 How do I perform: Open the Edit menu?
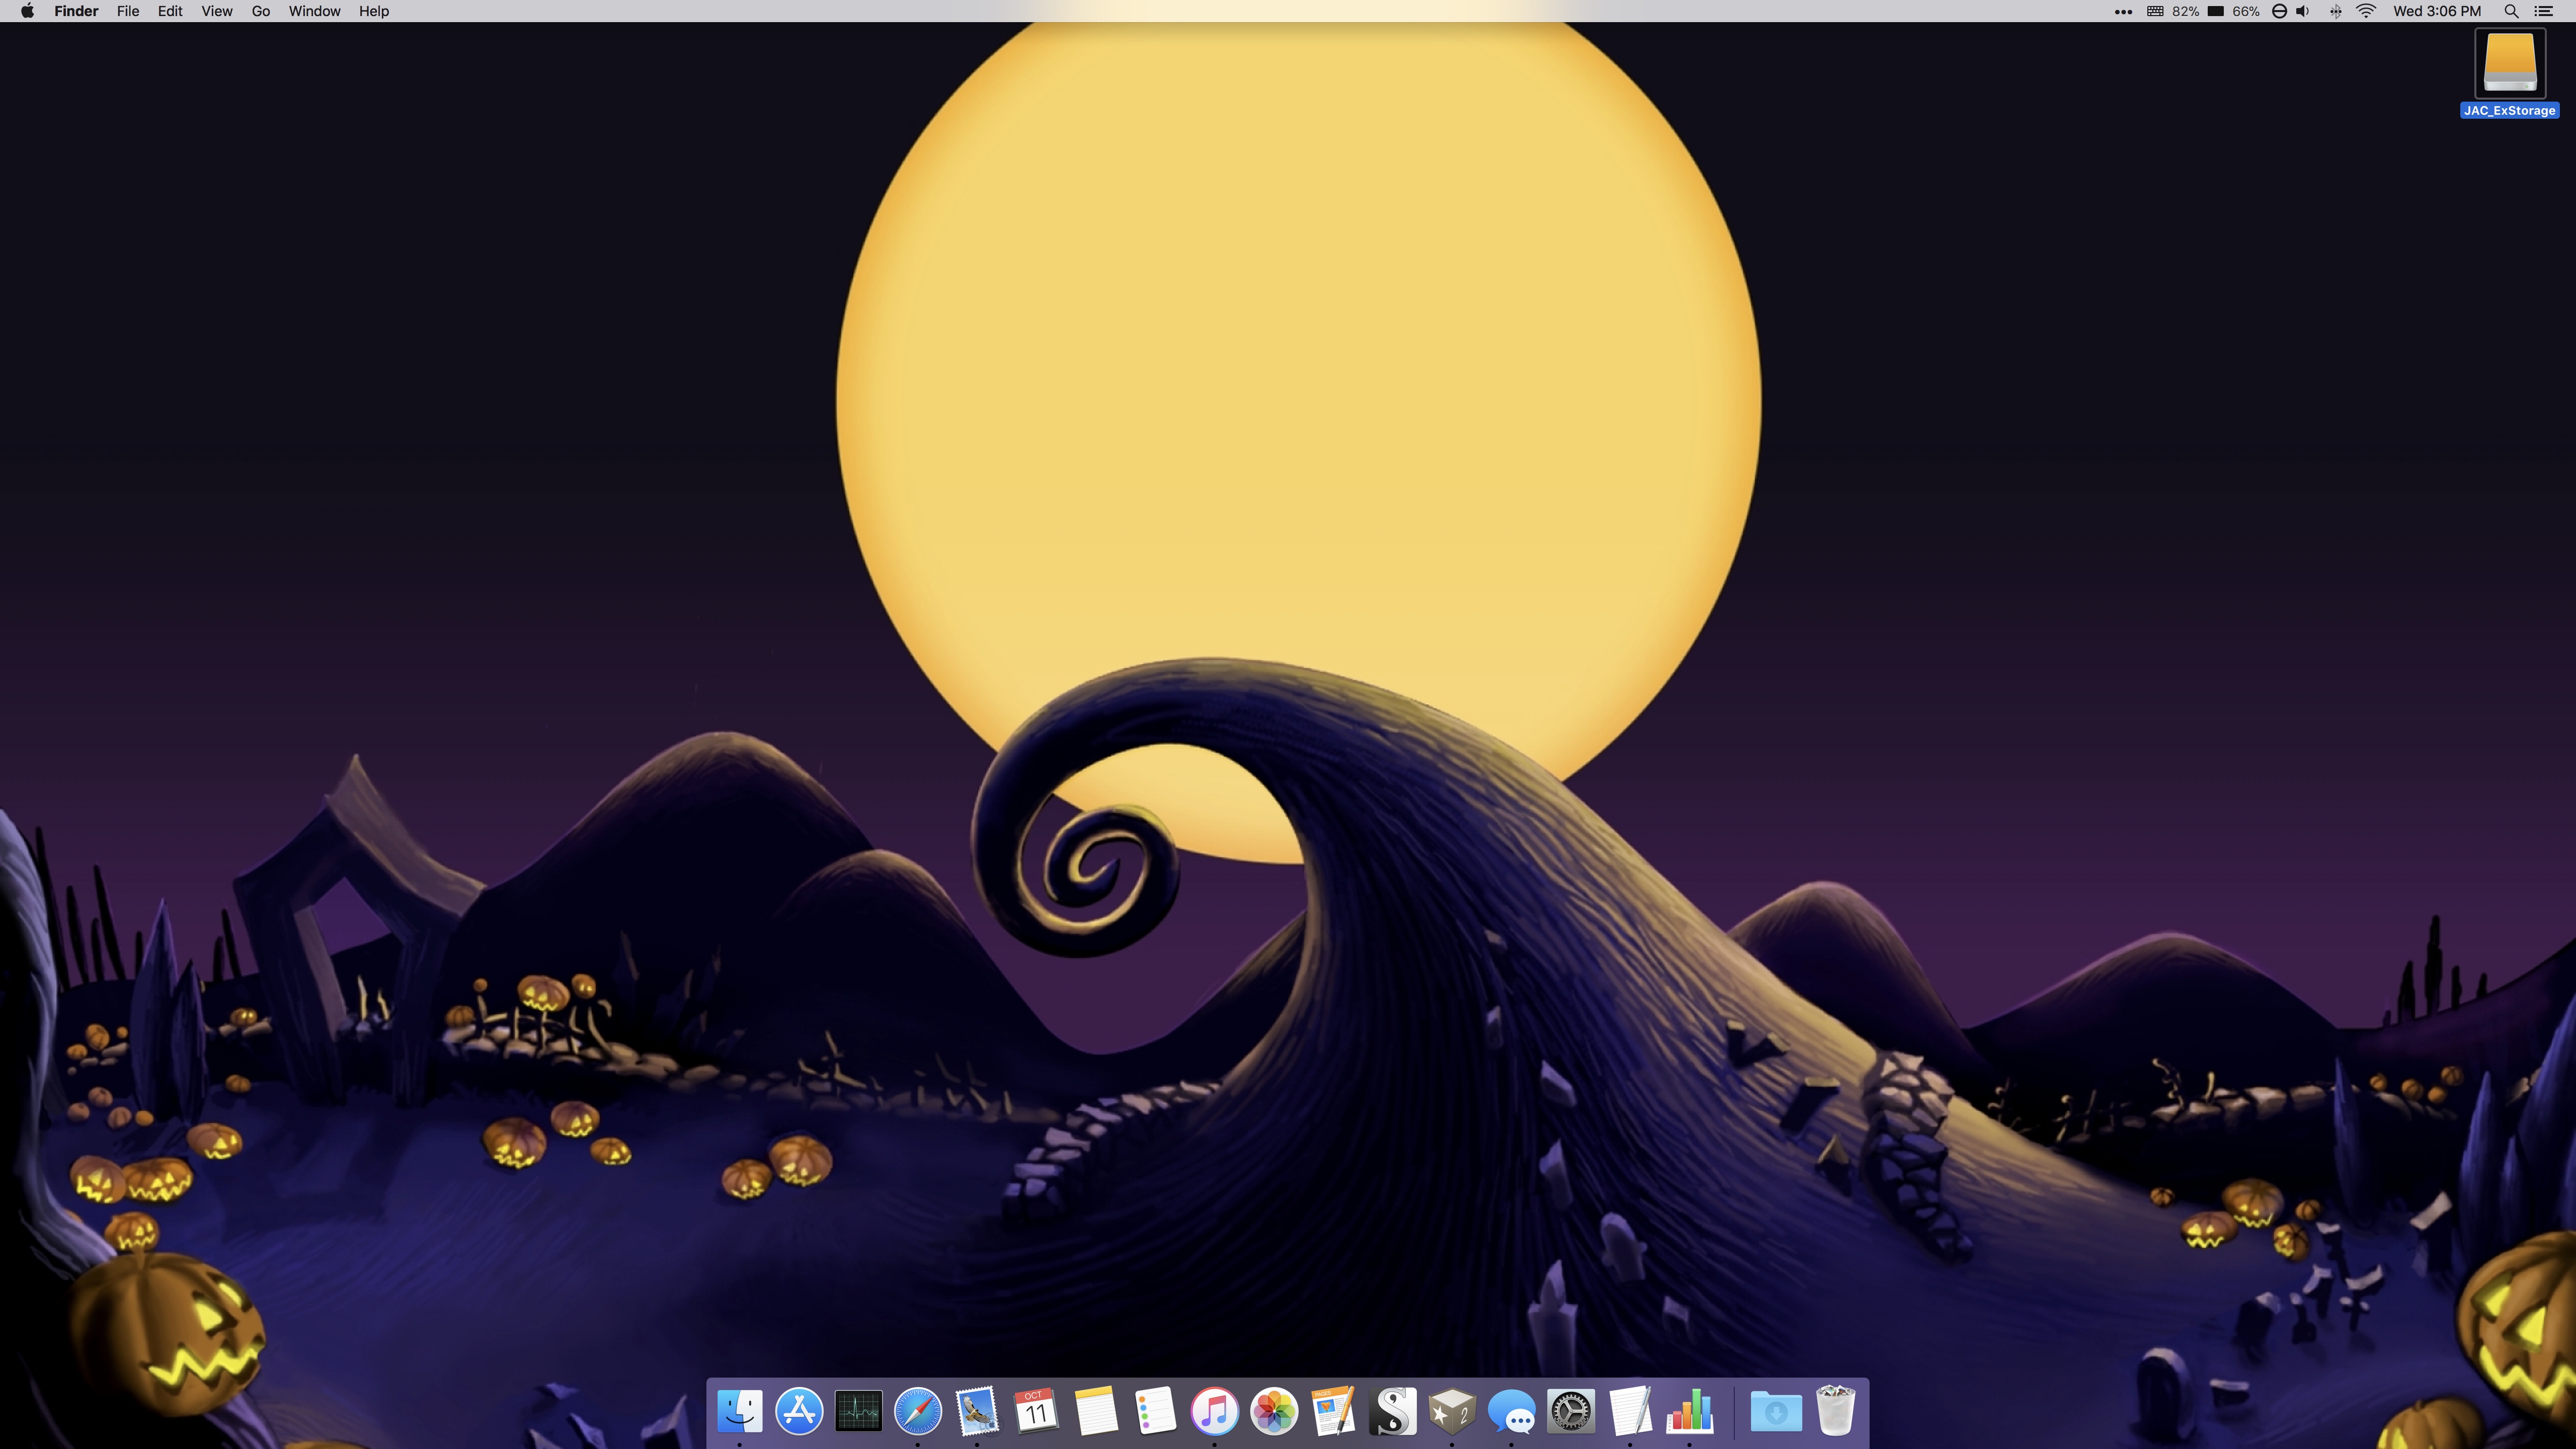coord(170,11)
